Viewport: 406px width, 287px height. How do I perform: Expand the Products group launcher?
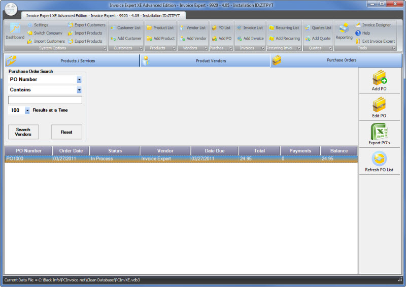[174, 48]
